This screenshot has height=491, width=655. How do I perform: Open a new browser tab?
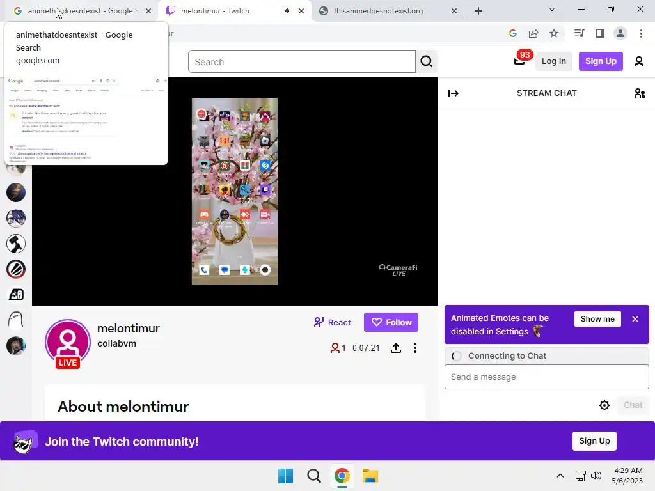click(x=478, y=11)
